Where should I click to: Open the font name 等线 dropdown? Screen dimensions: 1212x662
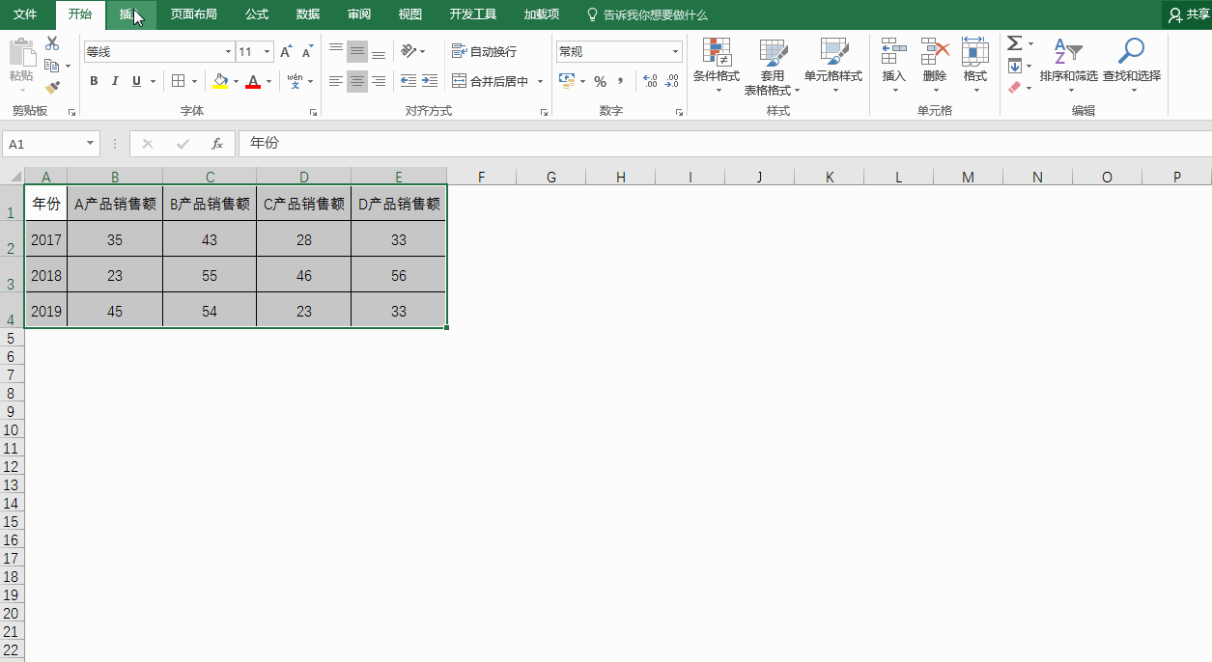click(229, 52)
